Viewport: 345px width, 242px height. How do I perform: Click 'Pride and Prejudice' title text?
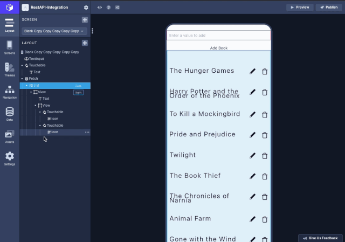click(x=203, y=134)
